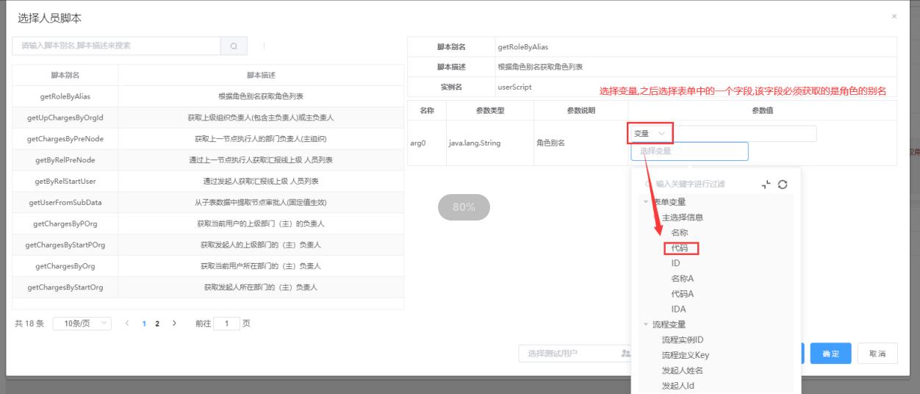Select the getChargesByOrg script row
Screen dimensions: 920x394
208,266
